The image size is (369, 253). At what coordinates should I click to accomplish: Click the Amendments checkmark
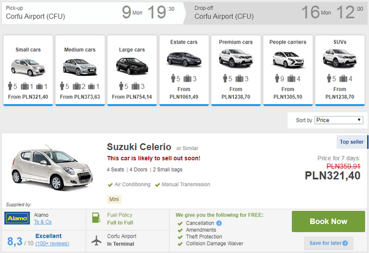coord(180,230)
